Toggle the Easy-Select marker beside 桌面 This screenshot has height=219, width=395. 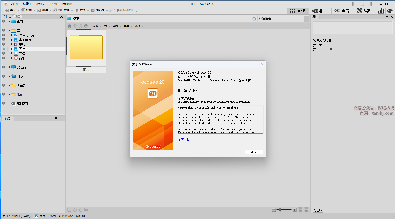coord(4,22)
